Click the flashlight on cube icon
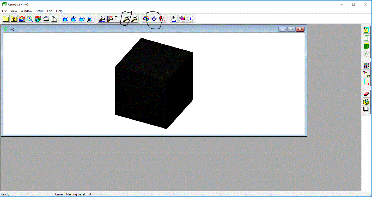Screen dimensions: 372x197 click(367, 74)
